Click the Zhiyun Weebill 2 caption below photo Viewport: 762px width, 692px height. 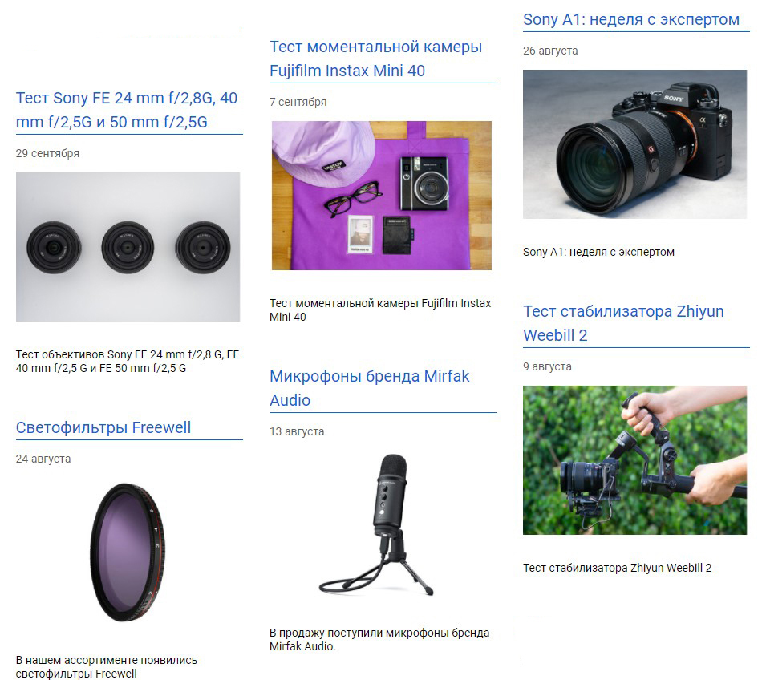point(617,568)
